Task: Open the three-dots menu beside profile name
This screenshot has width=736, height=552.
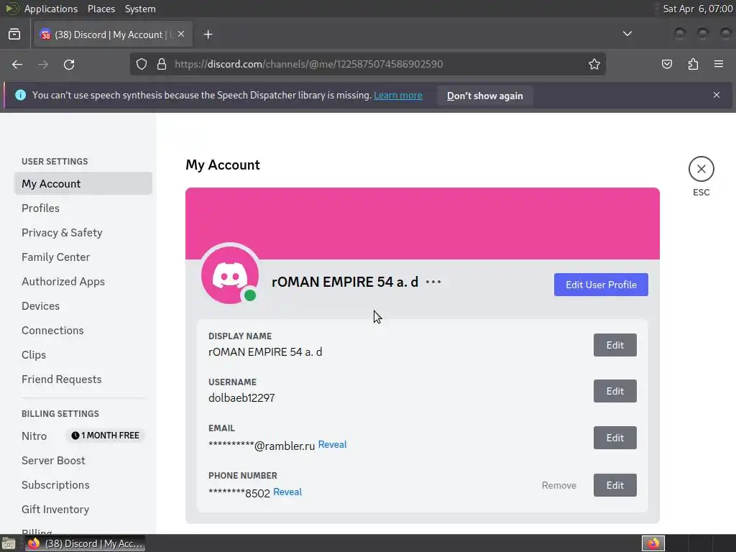Action: tap(433, 282)
